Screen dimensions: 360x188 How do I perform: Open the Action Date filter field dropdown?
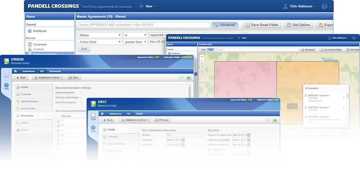[100, 42]
